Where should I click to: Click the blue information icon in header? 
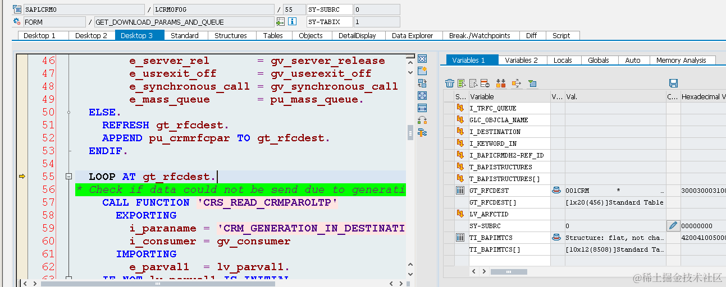point(292,22)
